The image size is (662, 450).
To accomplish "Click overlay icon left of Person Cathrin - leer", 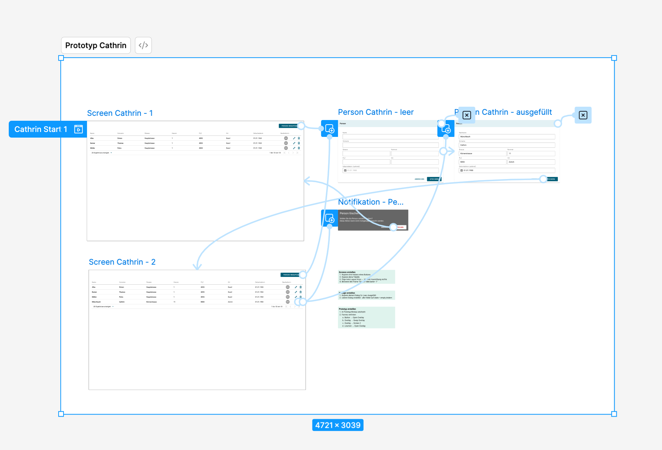I will point(329,128).
